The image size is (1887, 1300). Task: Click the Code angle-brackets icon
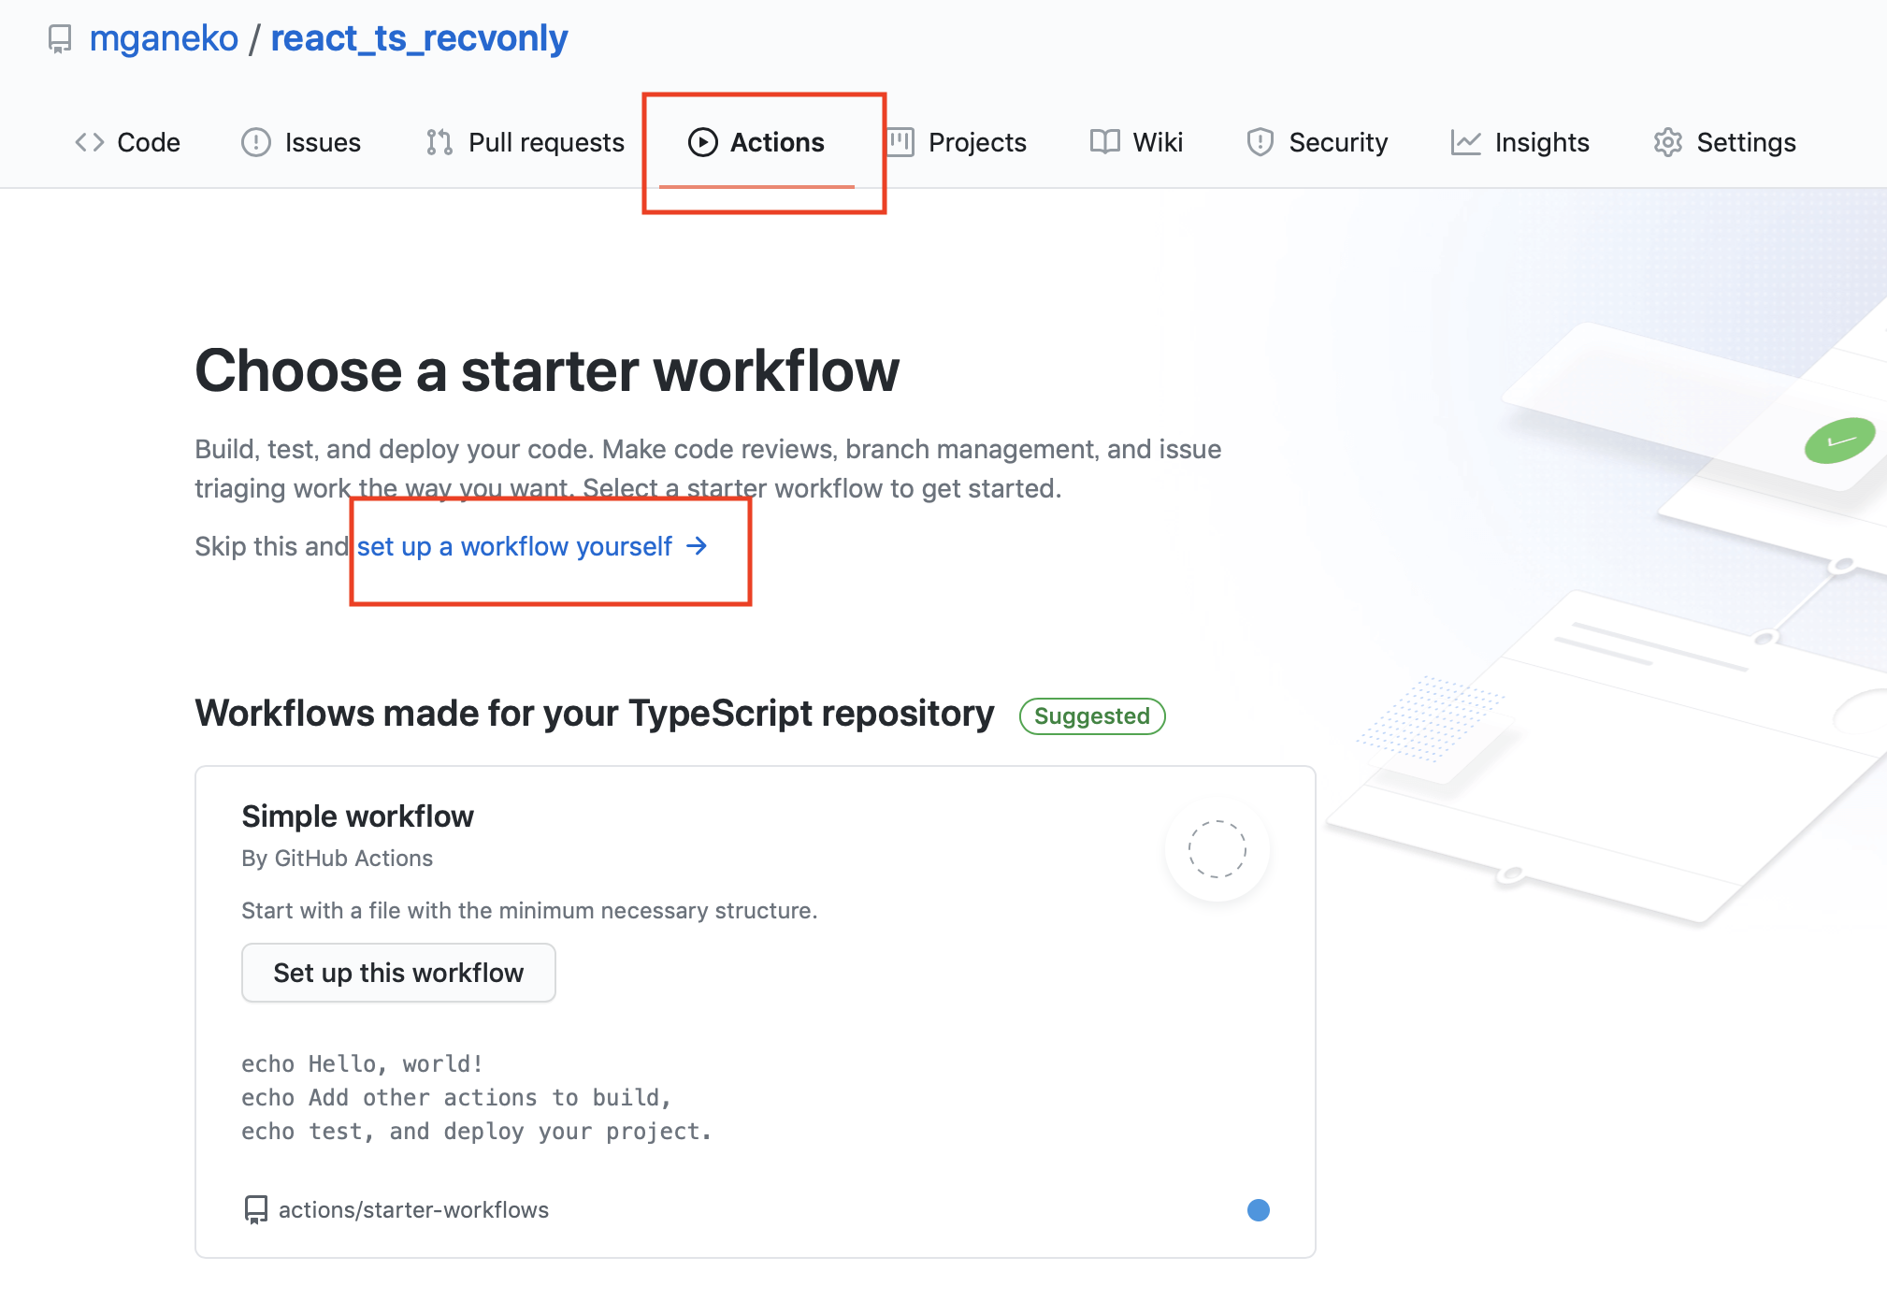(90, 142)
